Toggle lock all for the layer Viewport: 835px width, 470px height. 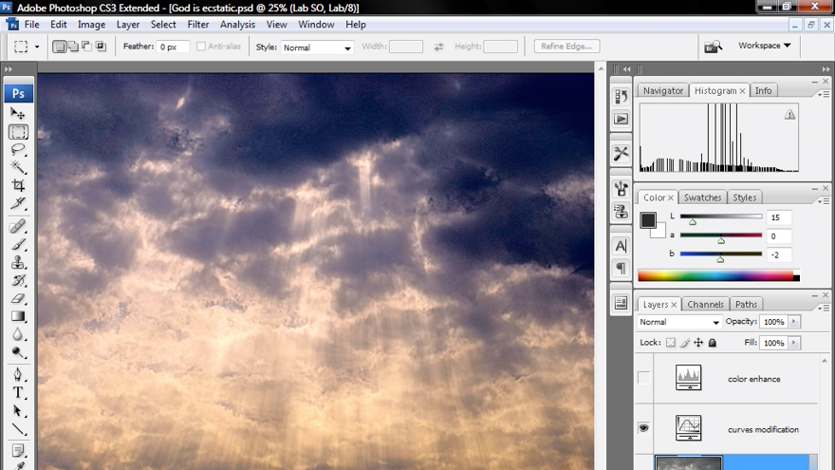(712, 343)
